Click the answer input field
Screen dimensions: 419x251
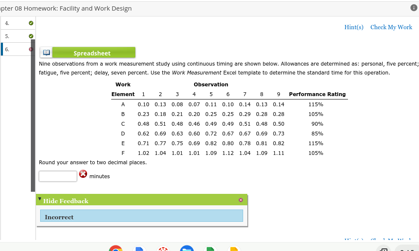(x=58, y=176)
